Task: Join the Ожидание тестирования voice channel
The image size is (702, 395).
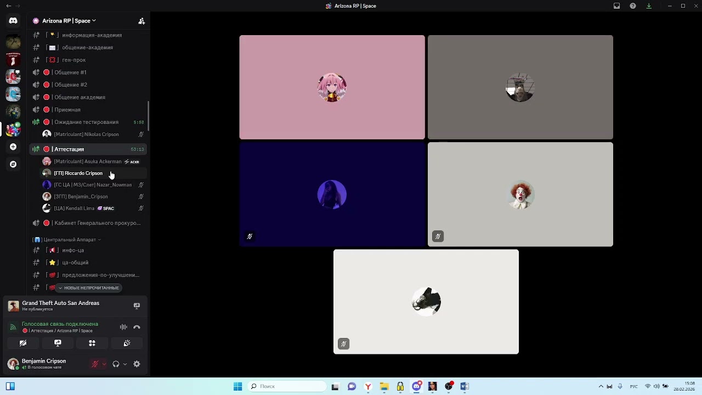Action: (88, 122)
